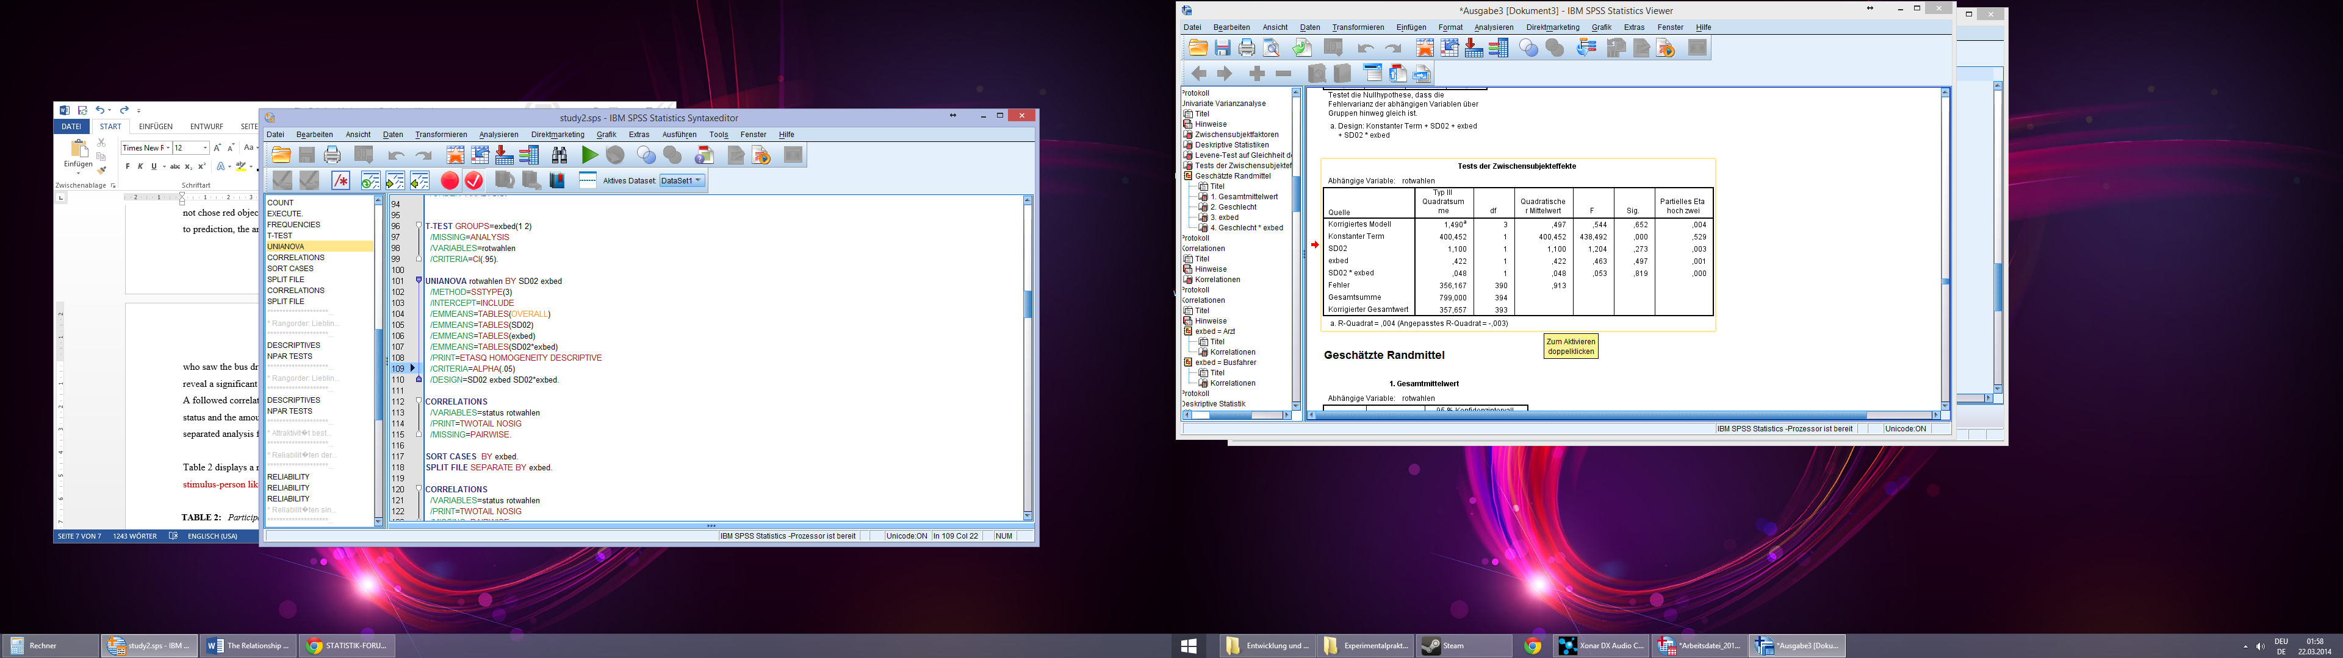This screenshot has width=2343, height=658.
Task: Click Viewer output vertical scrollbar thumb
Action: (1946, 281)
